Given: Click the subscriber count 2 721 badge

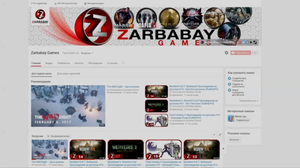Looking at the screenshot, I should [x=255, y=53].
